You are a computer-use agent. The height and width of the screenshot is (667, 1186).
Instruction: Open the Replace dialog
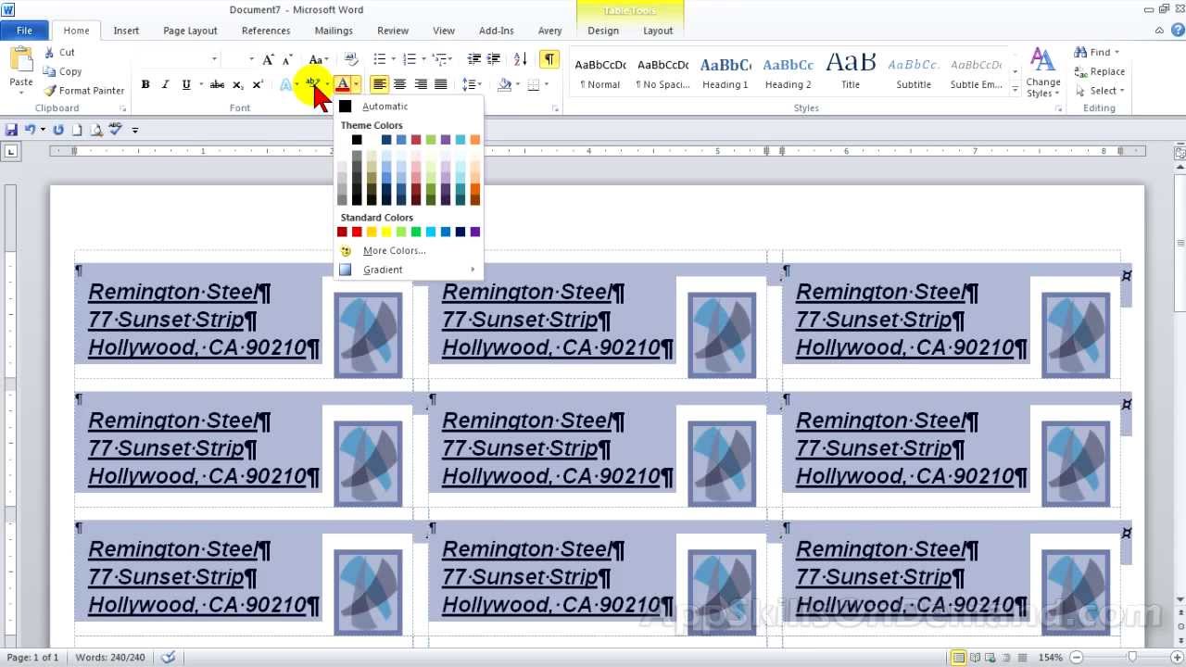pos(1100,71)
